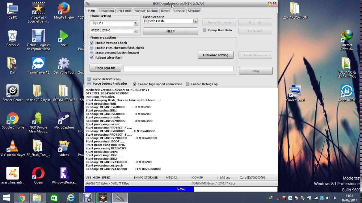The height and width of the screenshot is (203, 362).
Task: Toggle Enable version Check checkbox
Action: point(92,43)
